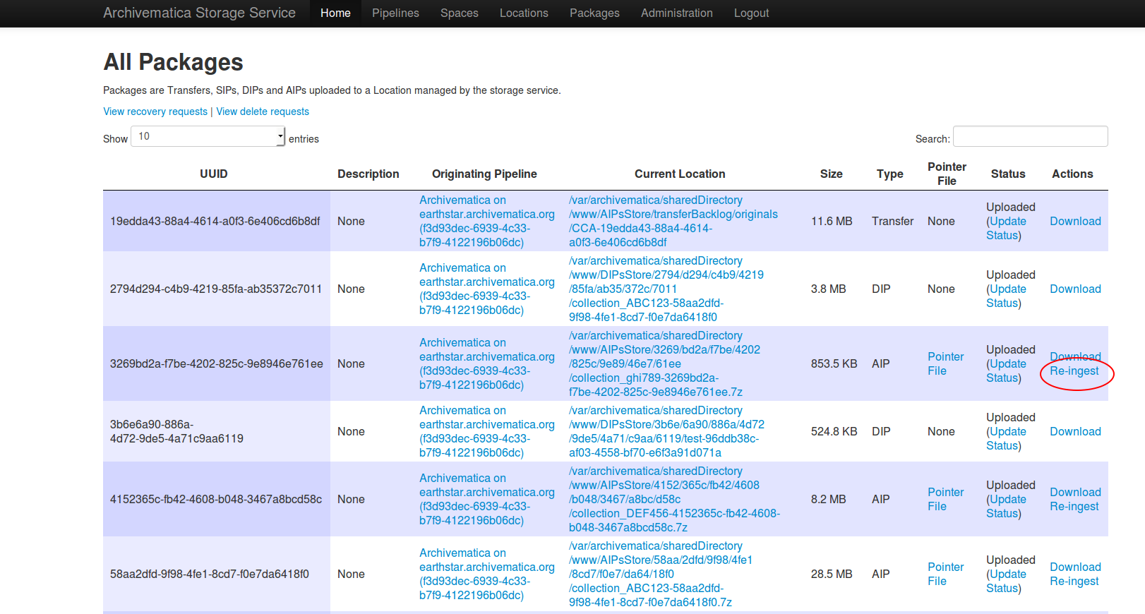Focus the Search input field
This screenshot has height=614, width=1145.
1030,137
